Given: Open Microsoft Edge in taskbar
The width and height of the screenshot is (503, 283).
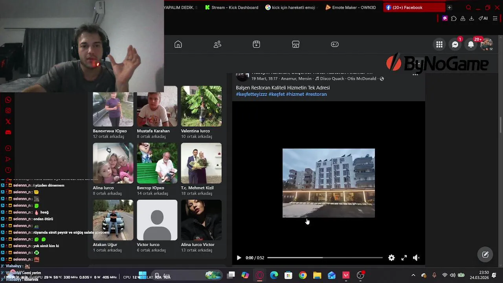Looking at the screenshot, I should click(x=274, y=276).
